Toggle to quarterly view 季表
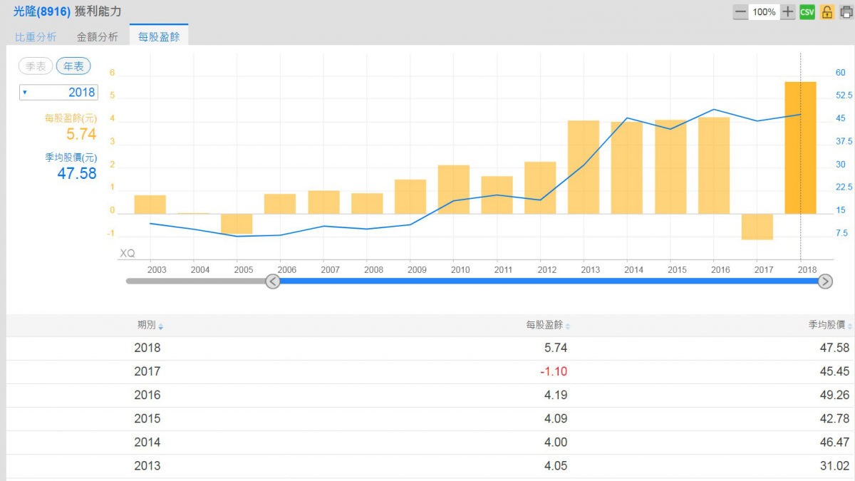 [x=36, y=66]
